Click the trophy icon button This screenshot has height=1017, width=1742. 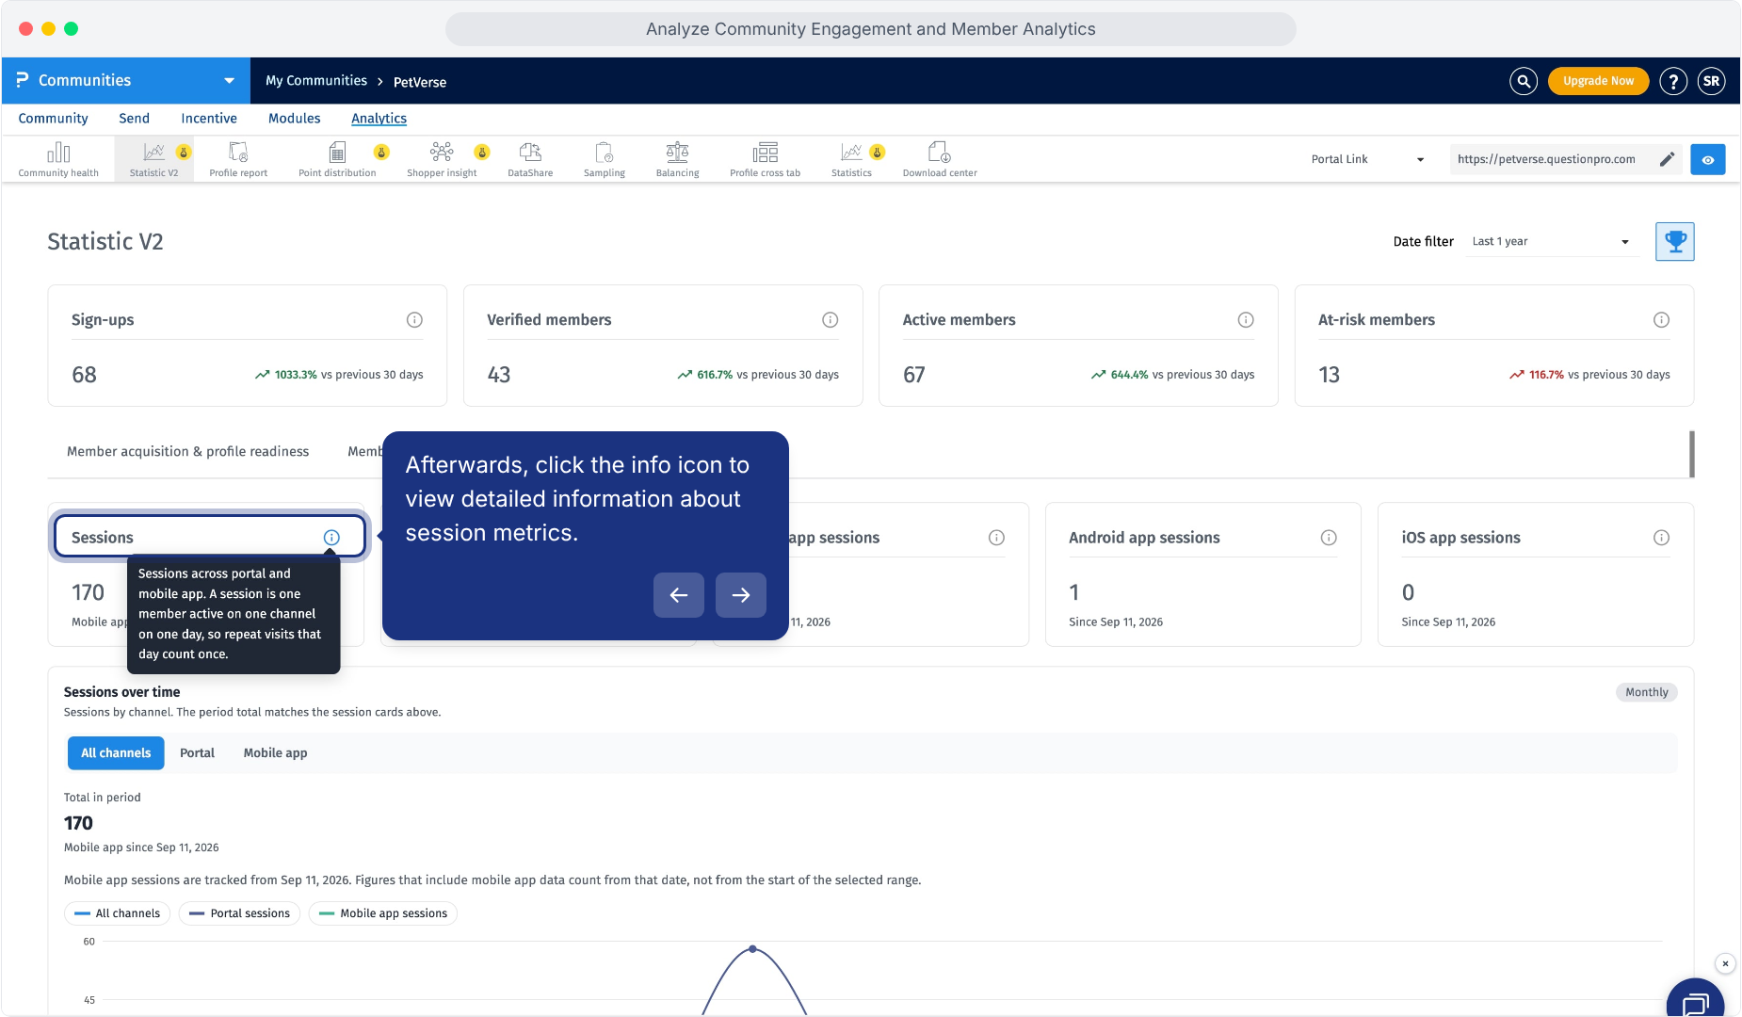(1675, 242)
